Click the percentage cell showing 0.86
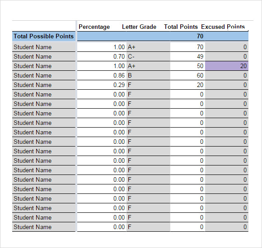This screenshot has height=248, width=262. point(102,75)
